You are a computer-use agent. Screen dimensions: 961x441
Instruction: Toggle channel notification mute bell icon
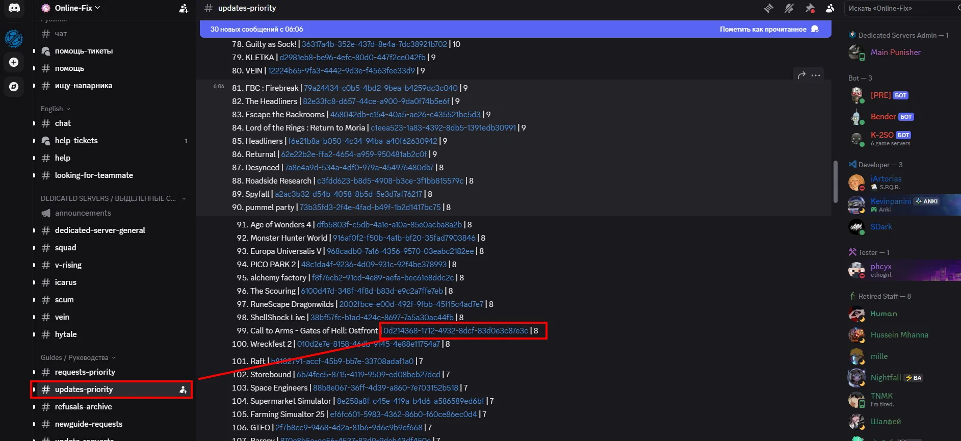(789, 8)
